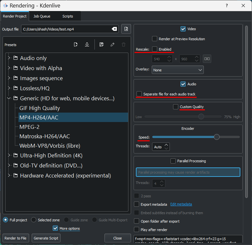Screen dimensions: 252x245
Task: Click the rescale aspect ratio lock icon
Action: [x=207, y=59]
